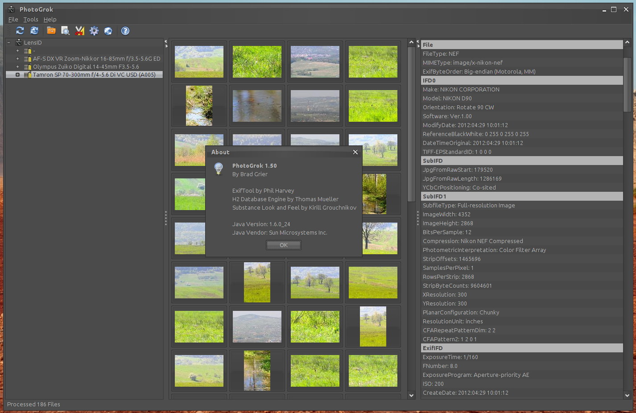The width and height of the screenshot is (636, 413).
Task: Click the metadata pane scroll down arrow
Action: coord(627,395)
